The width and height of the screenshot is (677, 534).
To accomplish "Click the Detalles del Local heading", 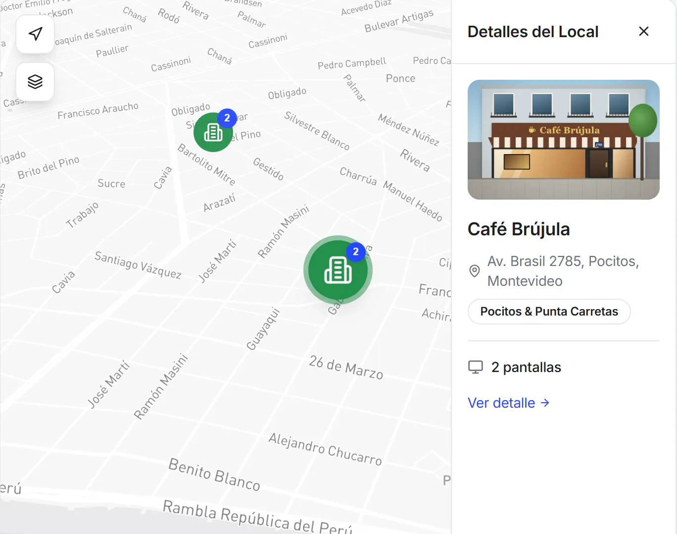I will (x=533, y=32).
